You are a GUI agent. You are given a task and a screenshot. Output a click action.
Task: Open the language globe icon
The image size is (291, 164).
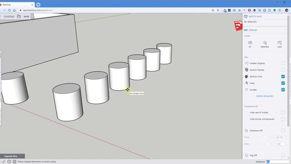click(15, 162)
